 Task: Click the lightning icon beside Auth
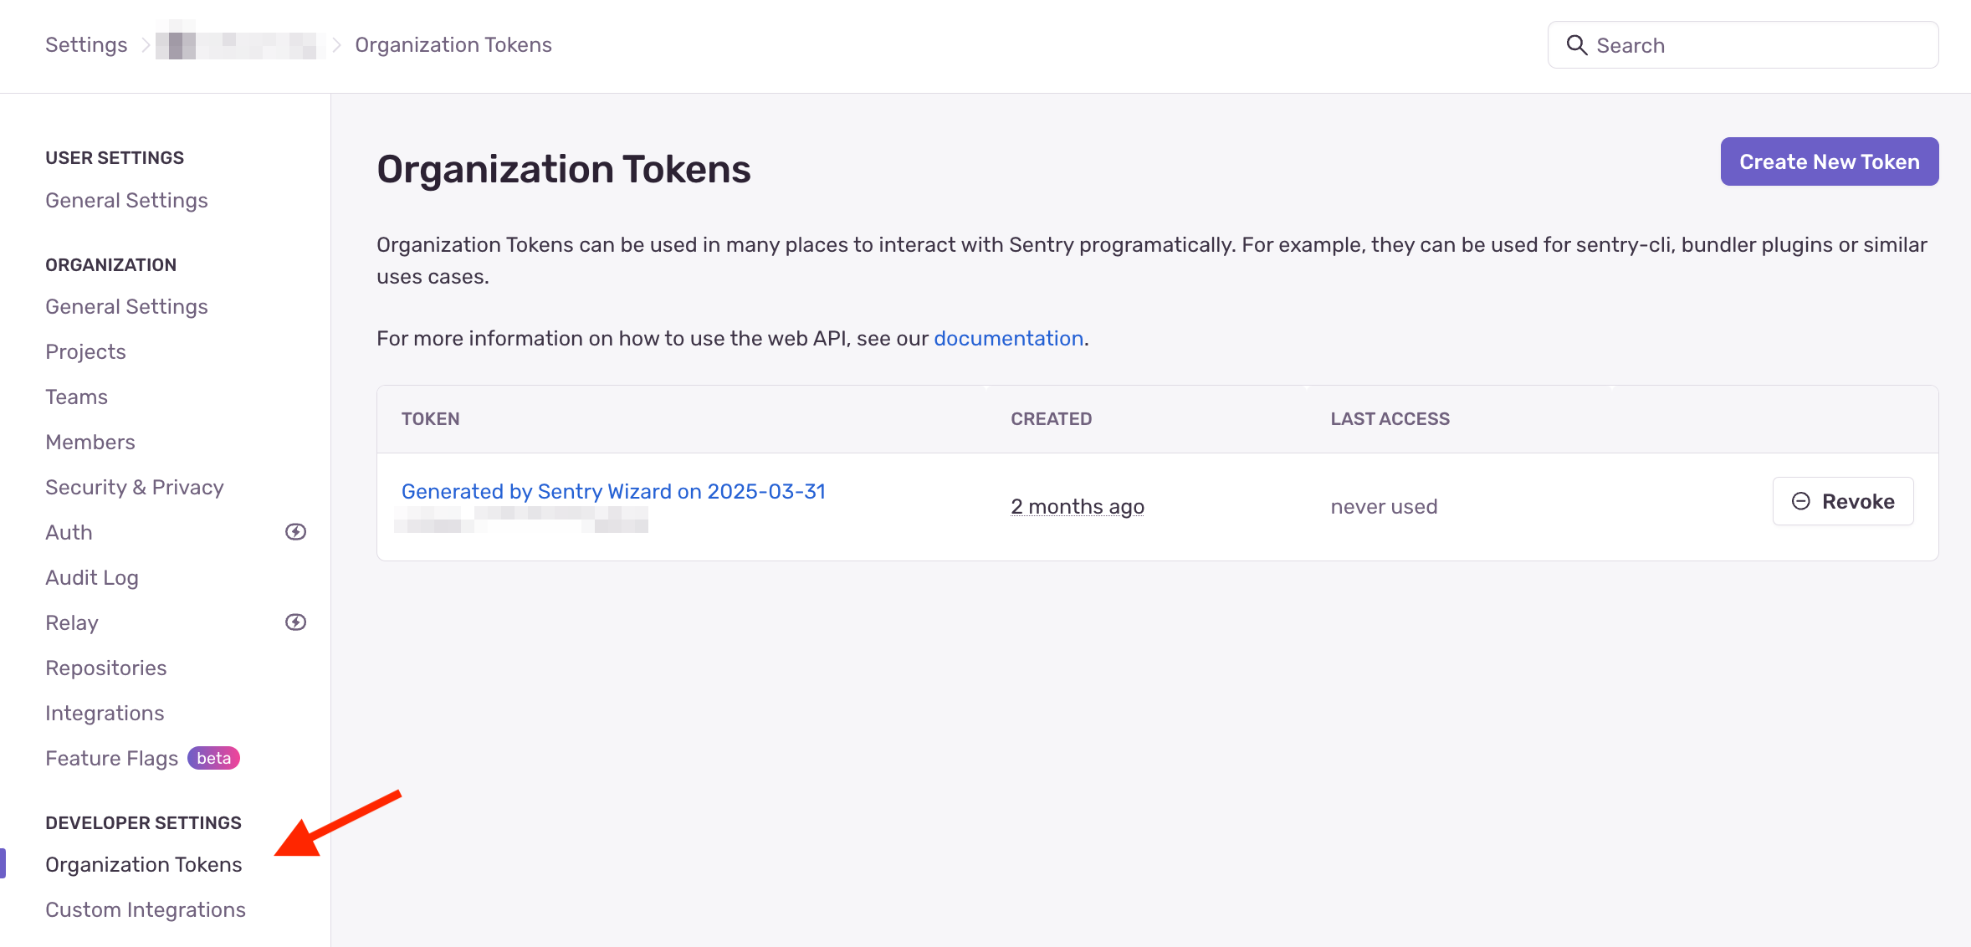[295, 532]
